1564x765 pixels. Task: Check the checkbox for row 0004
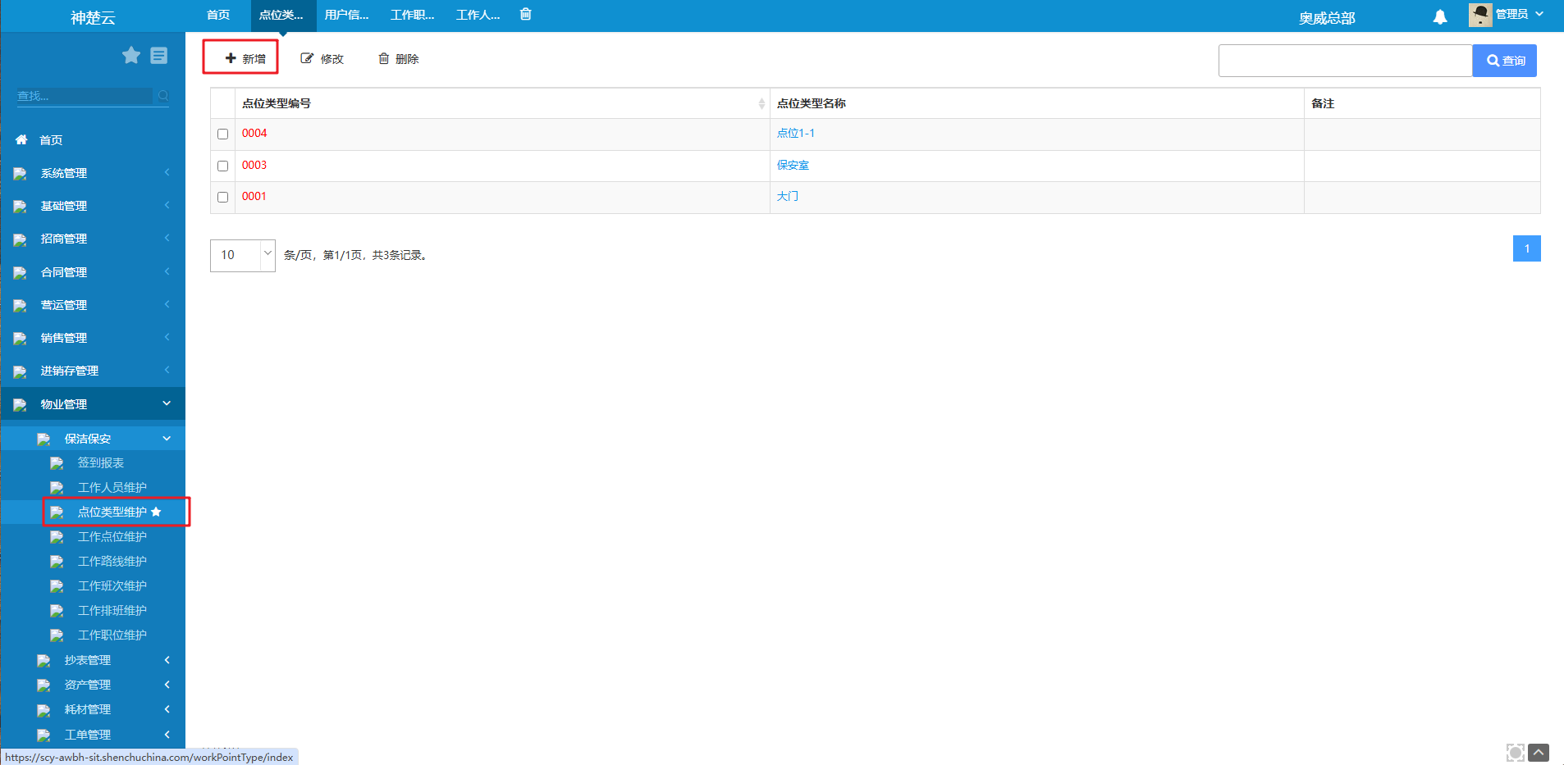point(222,134)
